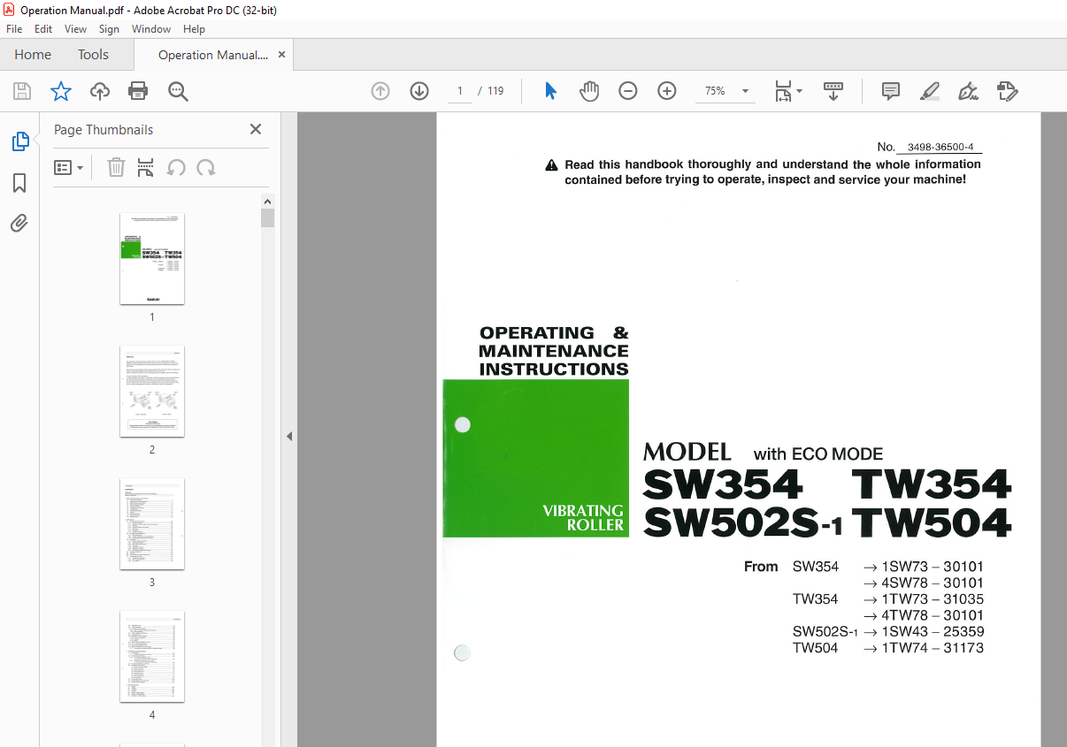Click the insert pages thumbnail icon
This screenshot has width=1067, height=747.
(x=146, y=167)
